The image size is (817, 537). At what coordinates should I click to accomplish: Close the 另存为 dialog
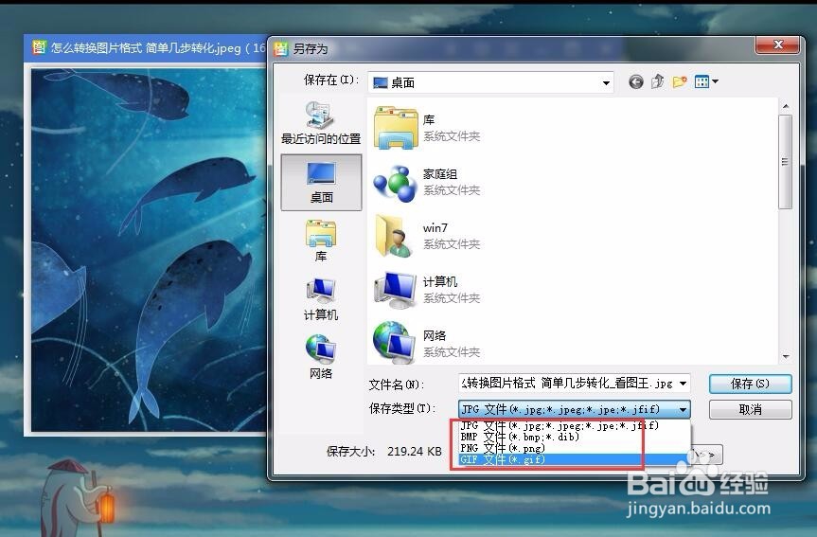(x=777, y=45)
